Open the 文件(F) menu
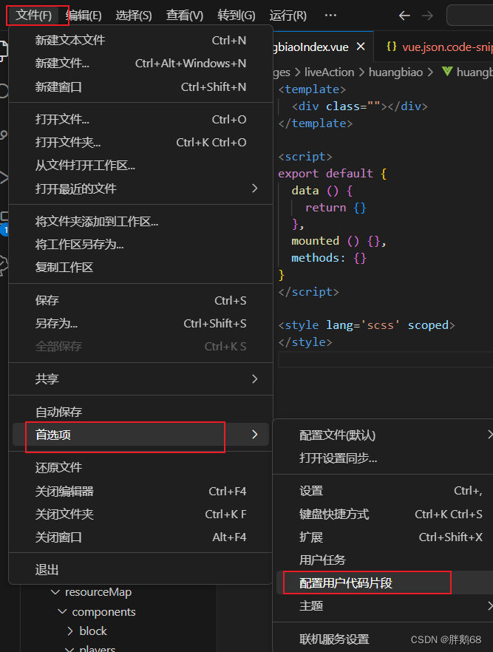This screenshot has width=493, height=652. coord(34,16)
